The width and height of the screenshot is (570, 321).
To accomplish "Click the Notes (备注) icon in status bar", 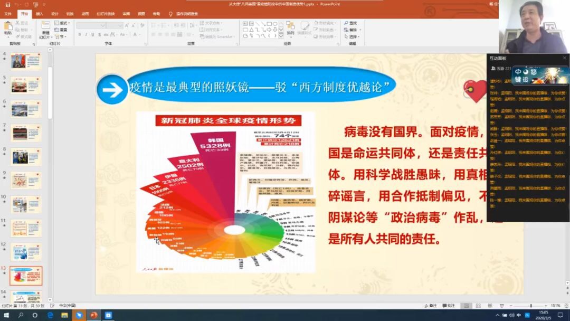I will point(430,306).
